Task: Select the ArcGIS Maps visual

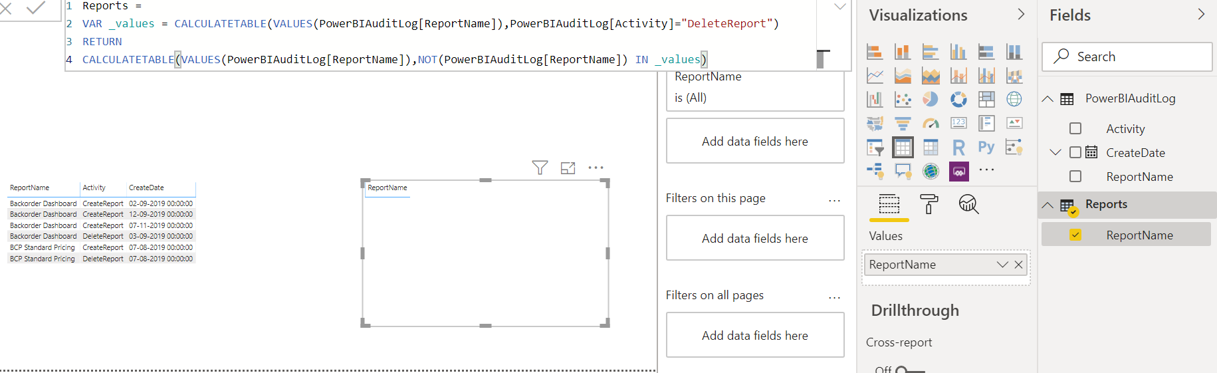Action: point(931,171)
